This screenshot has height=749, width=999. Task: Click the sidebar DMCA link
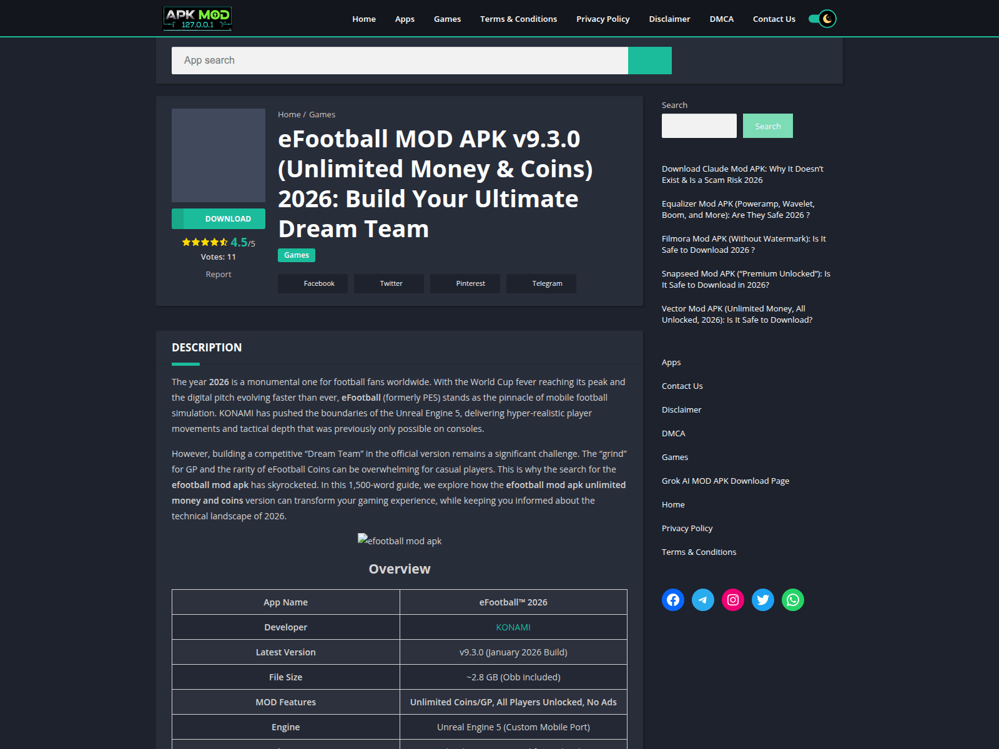click(673, 433)
